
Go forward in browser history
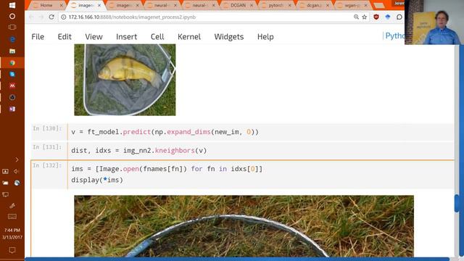(41, 17)
